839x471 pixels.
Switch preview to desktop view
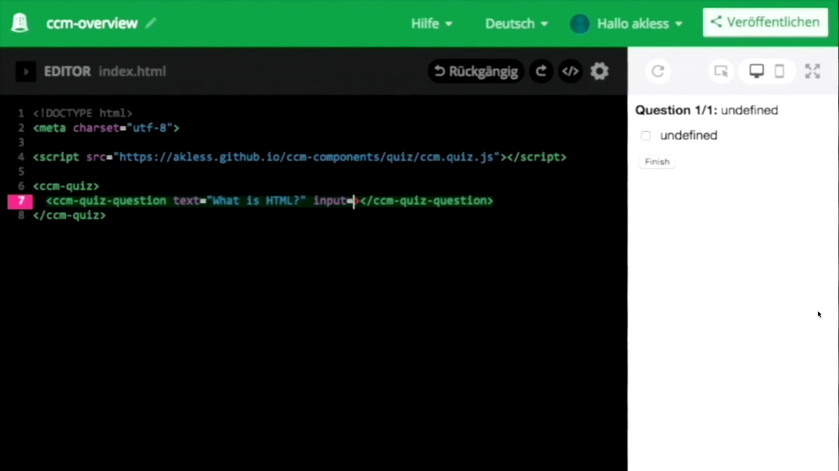coord(756,71)
